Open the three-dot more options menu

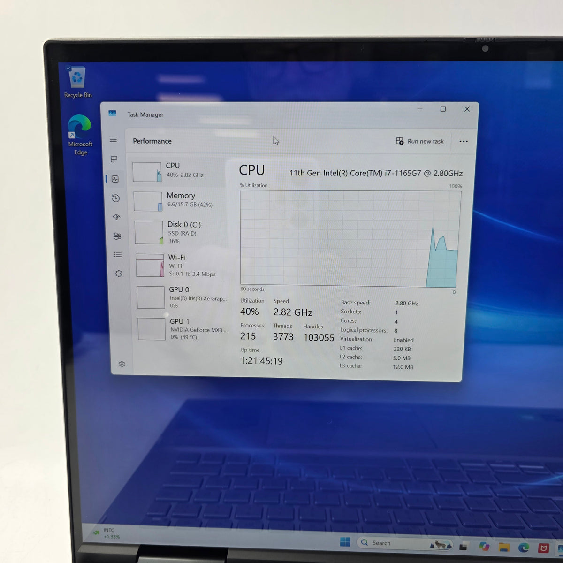[464, 141]
